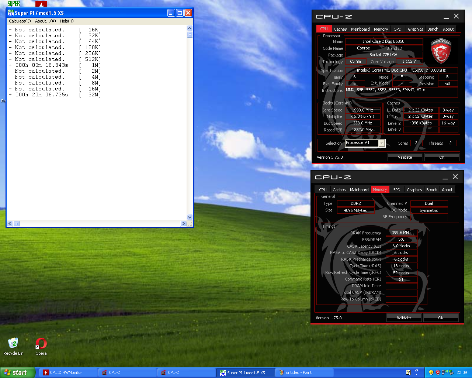Click the MSI dragon logo in CPU-Z

pyautogui.click(x=441, y=51)
